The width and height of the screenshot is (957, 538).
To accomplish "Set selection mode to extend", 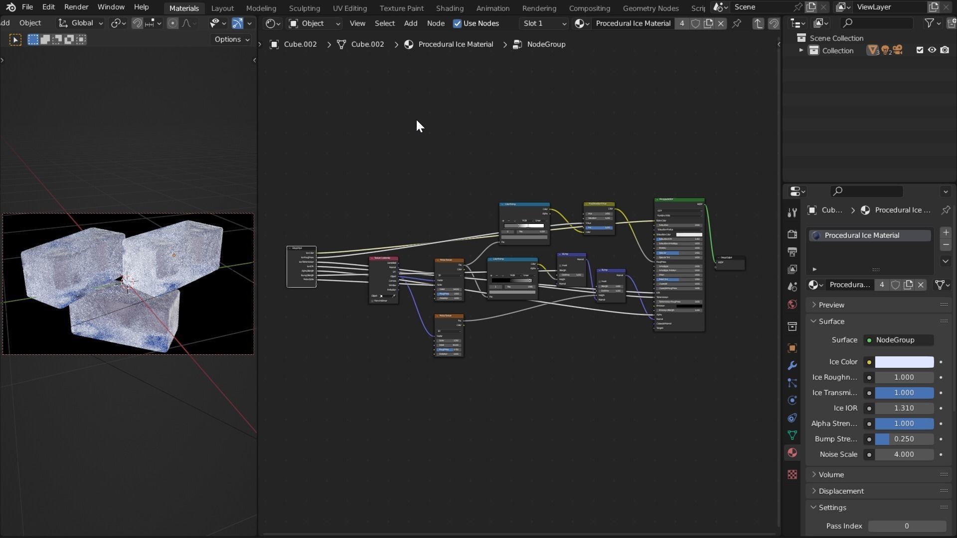I will pos(45,40).
